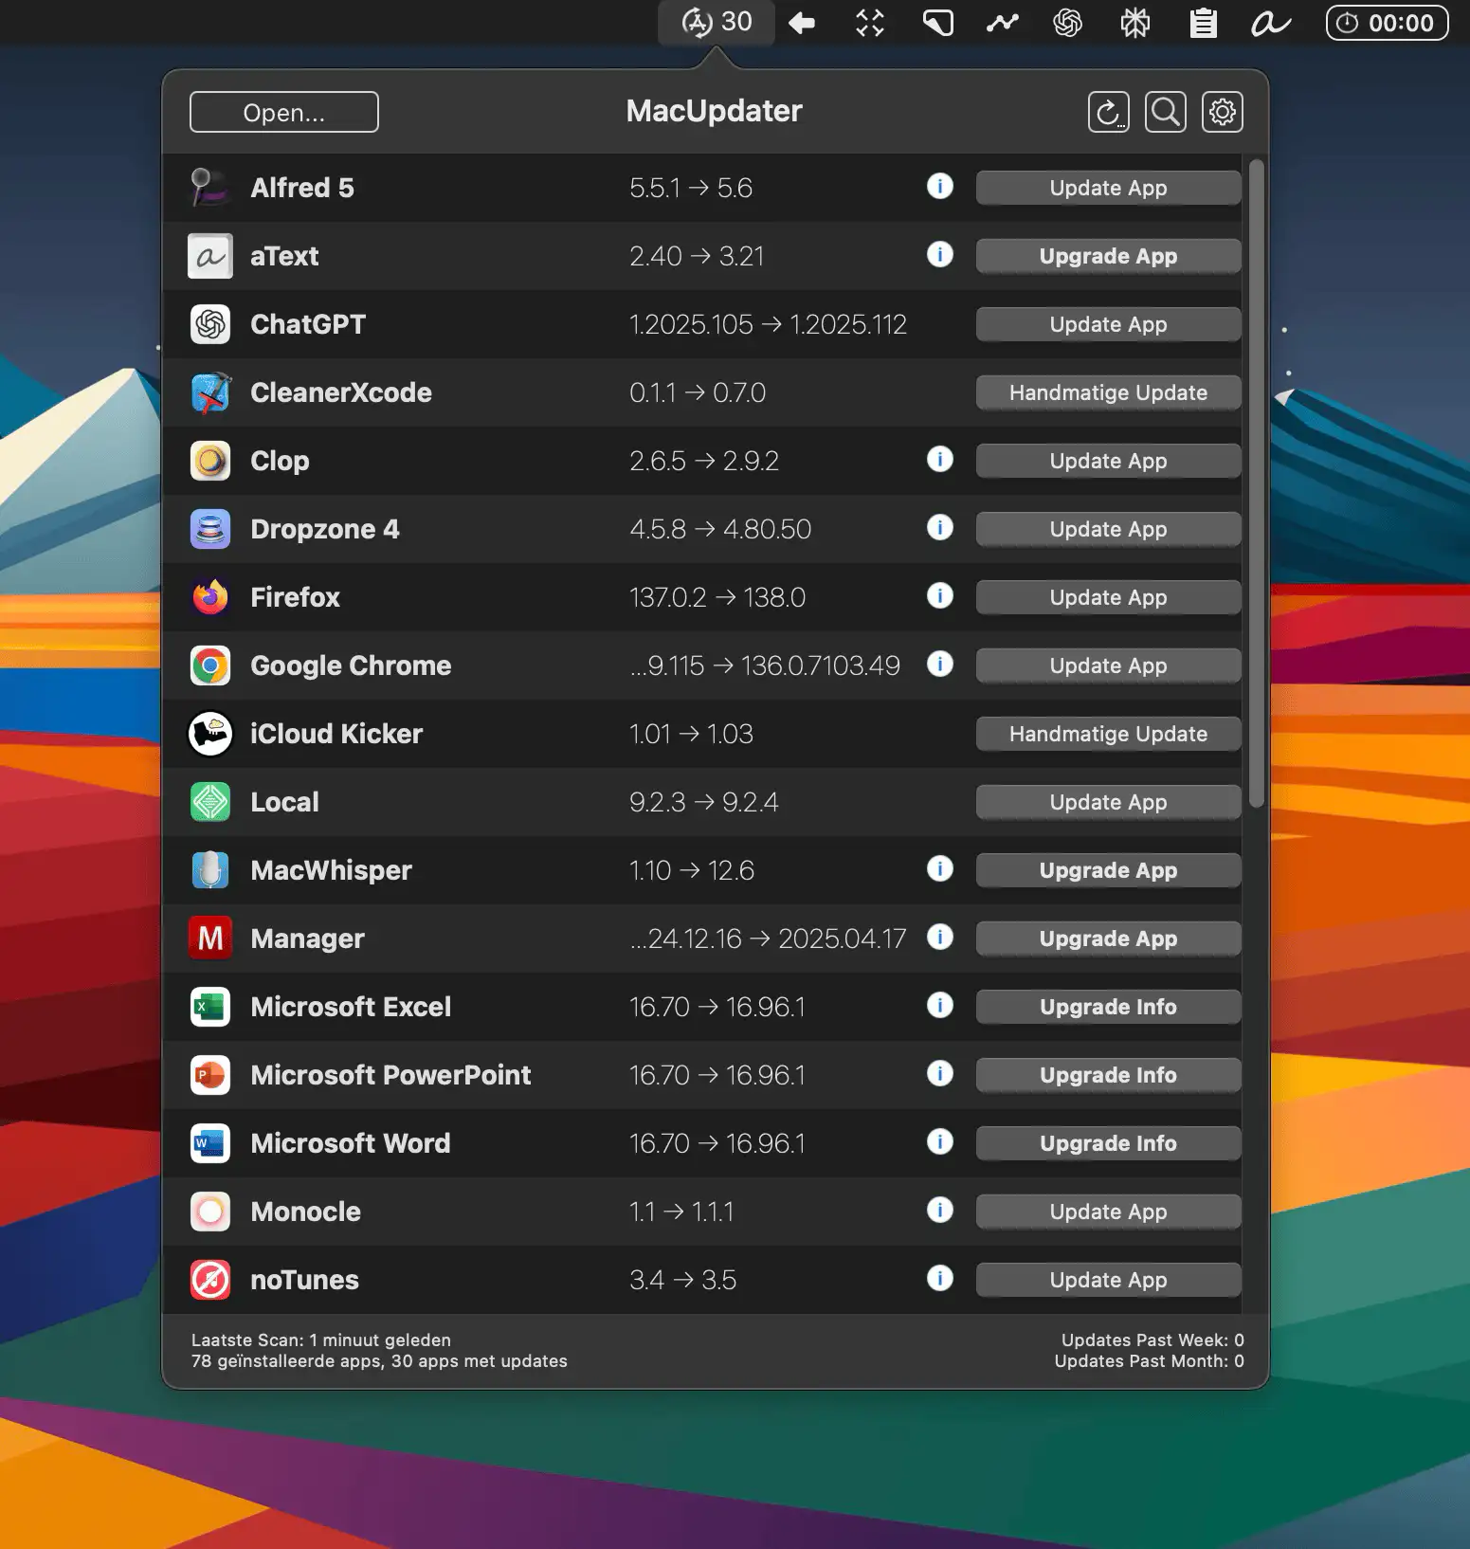
Task: Update App for Clop
Action: click(1108, 461)
